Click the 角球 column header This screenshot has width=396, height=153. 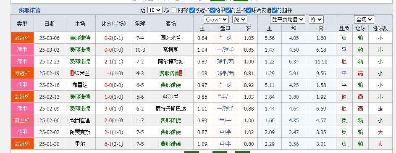(140, 24)
